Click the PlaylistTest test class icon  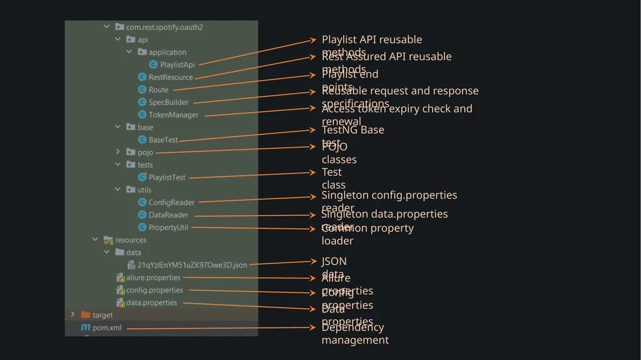click(x=142, y=177)
